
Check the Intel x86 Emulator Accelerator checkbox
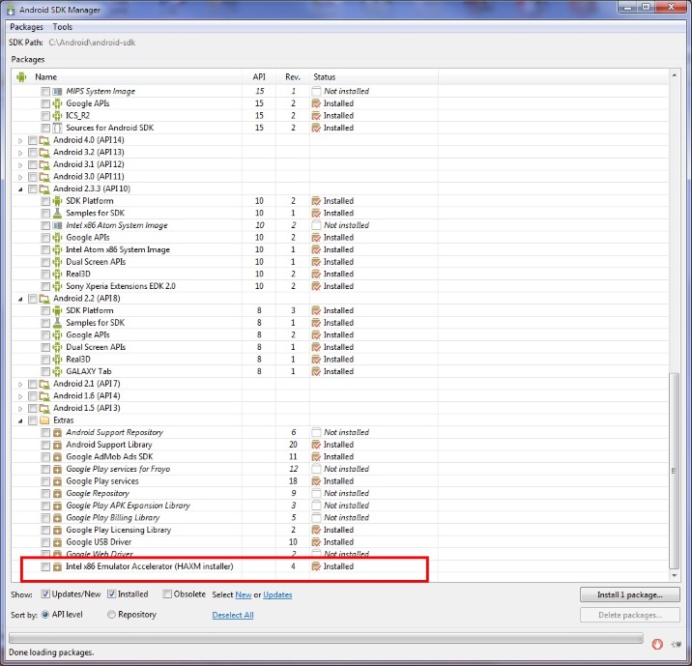point(45,566)
